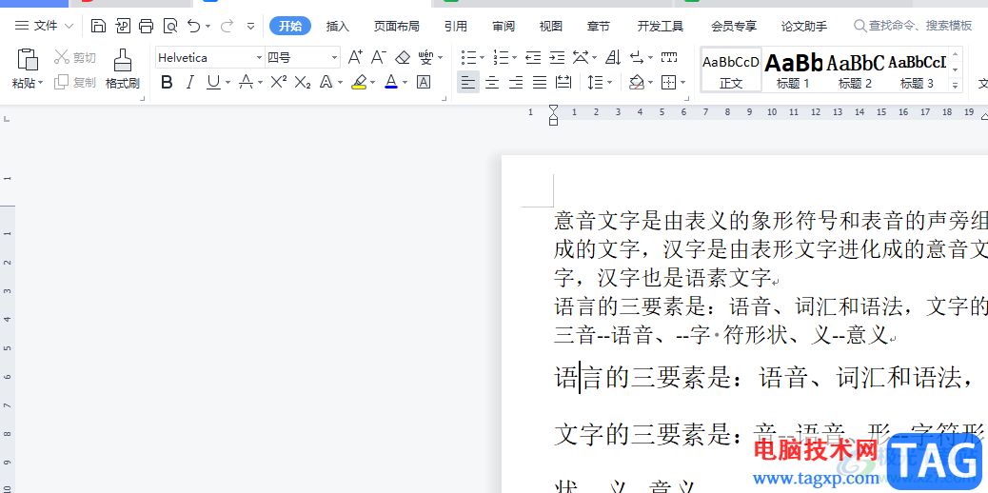
Task: Open the 审阅 tab
Action: coord(504,27)
